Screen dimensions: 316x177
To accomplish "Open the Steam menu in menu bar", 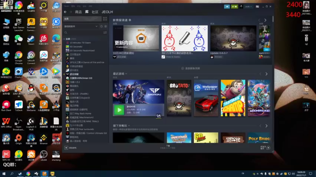I will click(x=66, y=6).
